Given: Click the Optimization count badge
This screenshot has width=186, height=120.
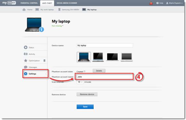Looking at the screenshot, I should tap(44, 60).
